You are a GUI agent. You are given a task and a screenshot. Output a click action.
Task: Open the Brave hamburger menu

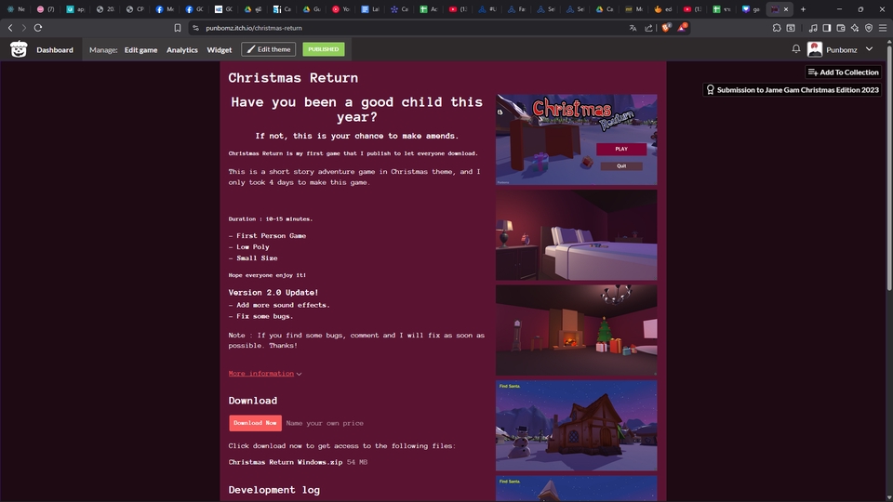coord(882,28)
